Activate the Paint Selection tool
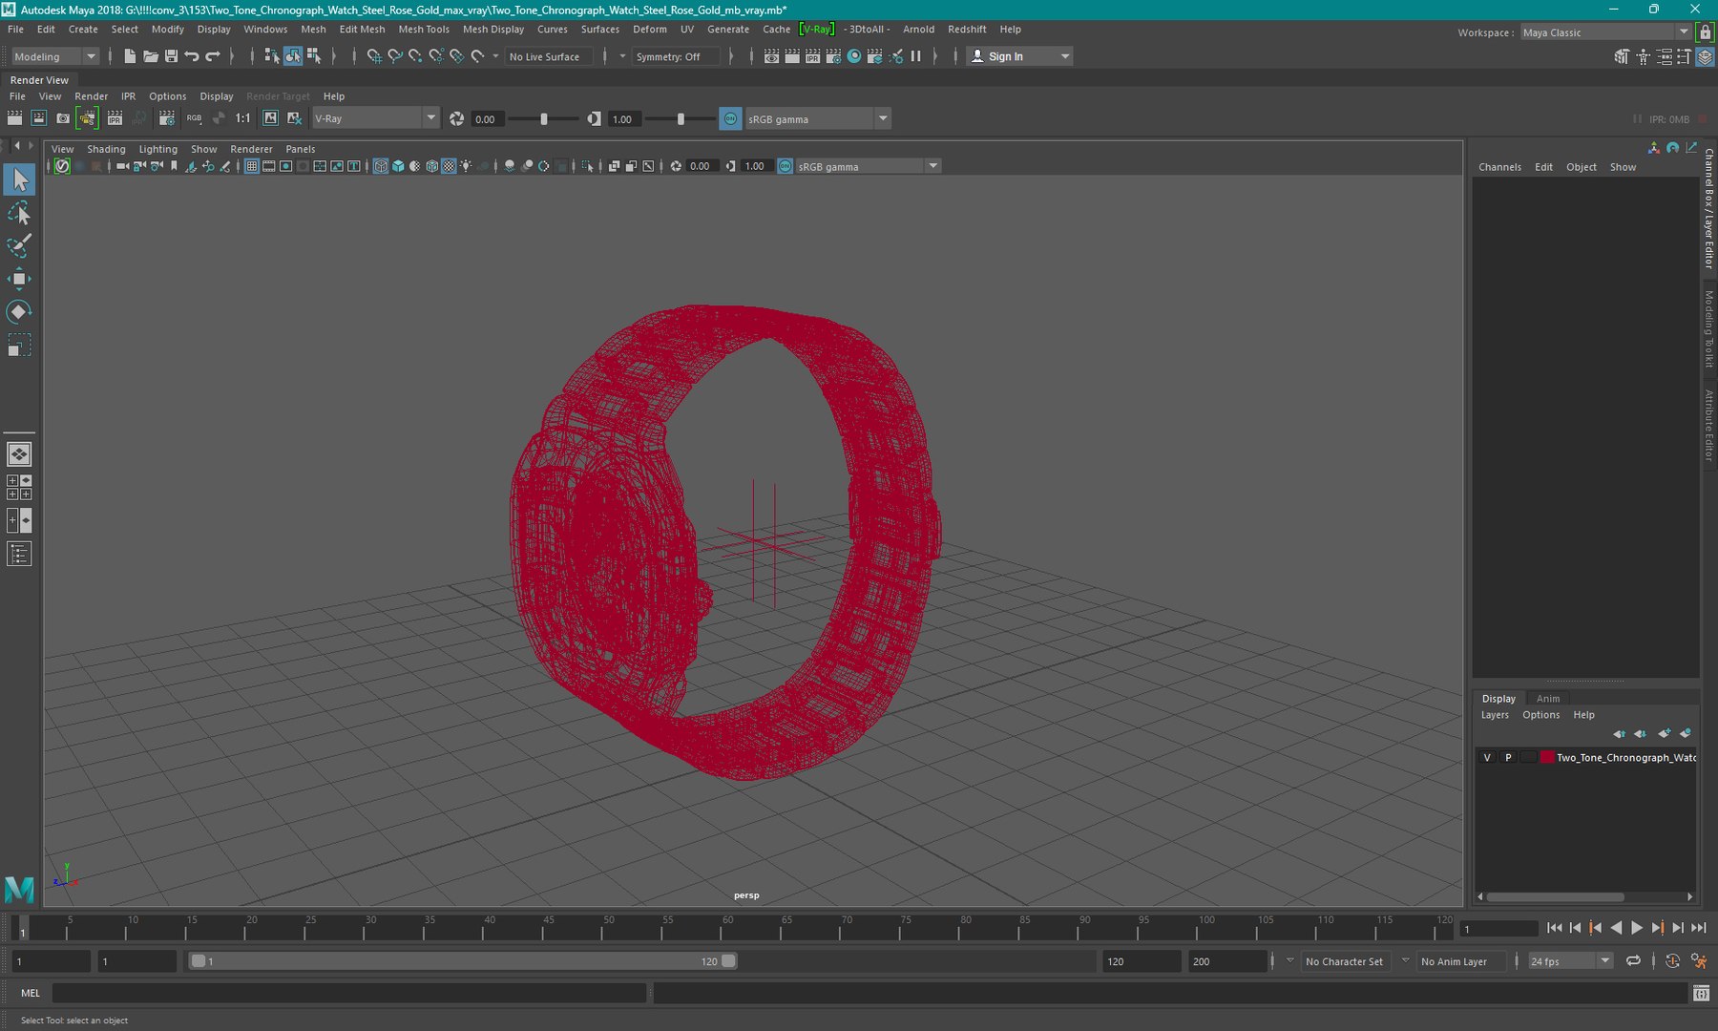The width and height of the screenshot is (1718, 1031). pos(18,245)
